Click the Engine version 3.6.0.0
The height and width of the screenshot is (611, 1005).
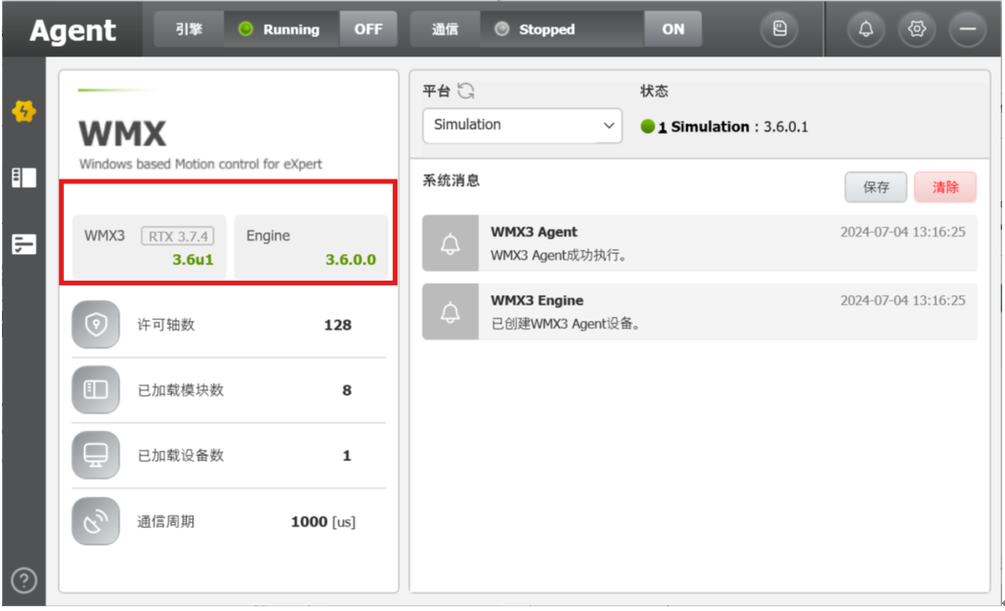pos(351,260)
